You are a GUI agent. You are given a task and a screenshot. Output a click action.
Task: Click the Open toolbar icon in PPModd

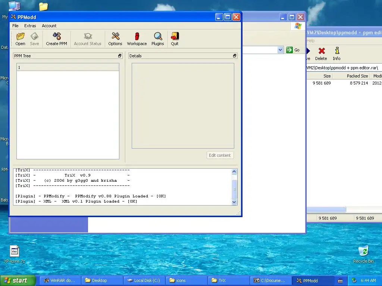coord(20,39)
